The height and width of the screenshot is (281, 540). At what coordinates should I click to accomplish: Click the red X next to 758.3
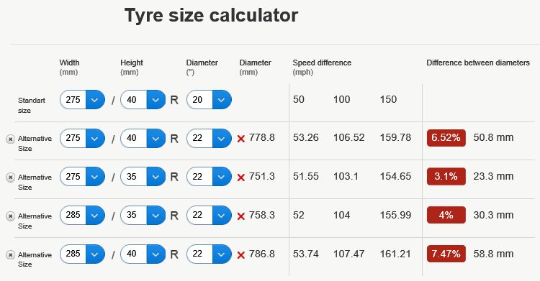[x=241, y=216]
